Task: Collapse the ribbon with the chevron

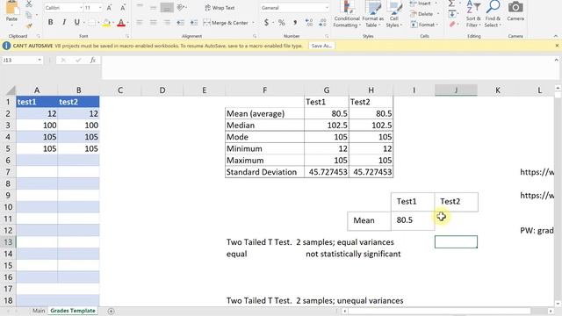Action: [556, 36]
